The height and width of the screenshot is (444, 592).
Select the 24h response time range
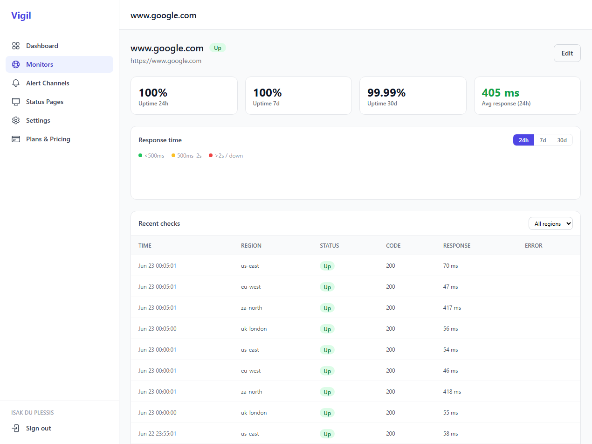[x=523, y=140]
